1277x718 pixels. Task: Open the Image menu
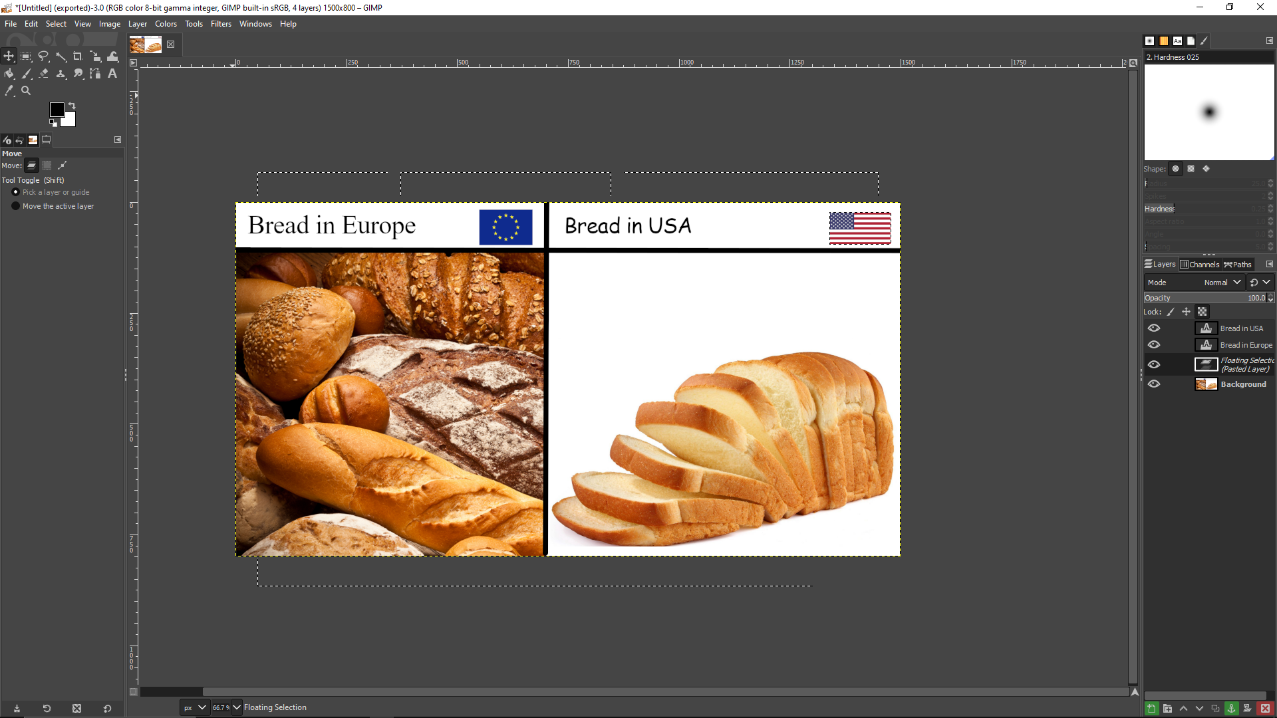[x=110, y=24]
